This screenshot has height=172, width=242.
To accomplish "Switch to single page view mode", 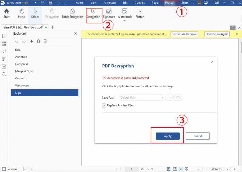I will [169, 169].
